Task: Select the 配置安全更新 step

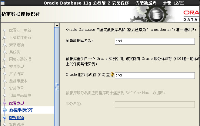Action: 20,30
